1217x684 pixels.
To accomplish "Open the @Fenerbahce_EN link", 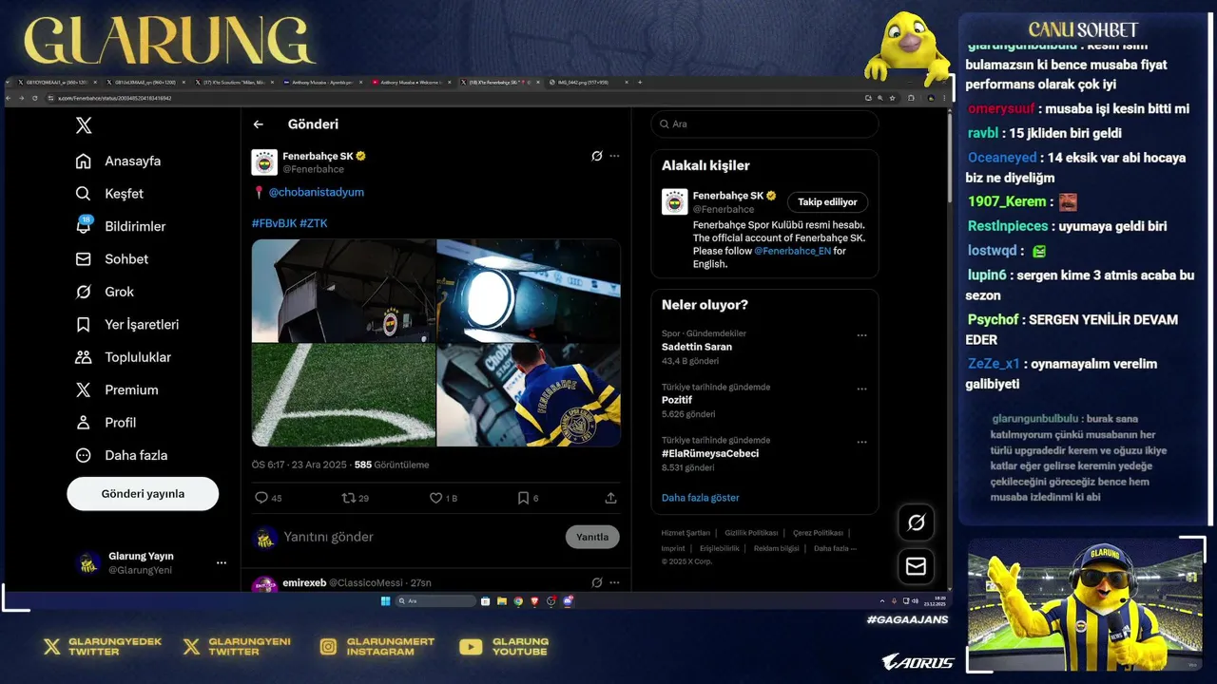I will click(x=792, y=251).
